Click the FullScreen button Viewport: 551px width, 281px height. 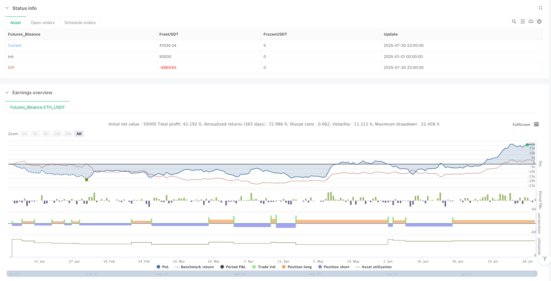521,125
